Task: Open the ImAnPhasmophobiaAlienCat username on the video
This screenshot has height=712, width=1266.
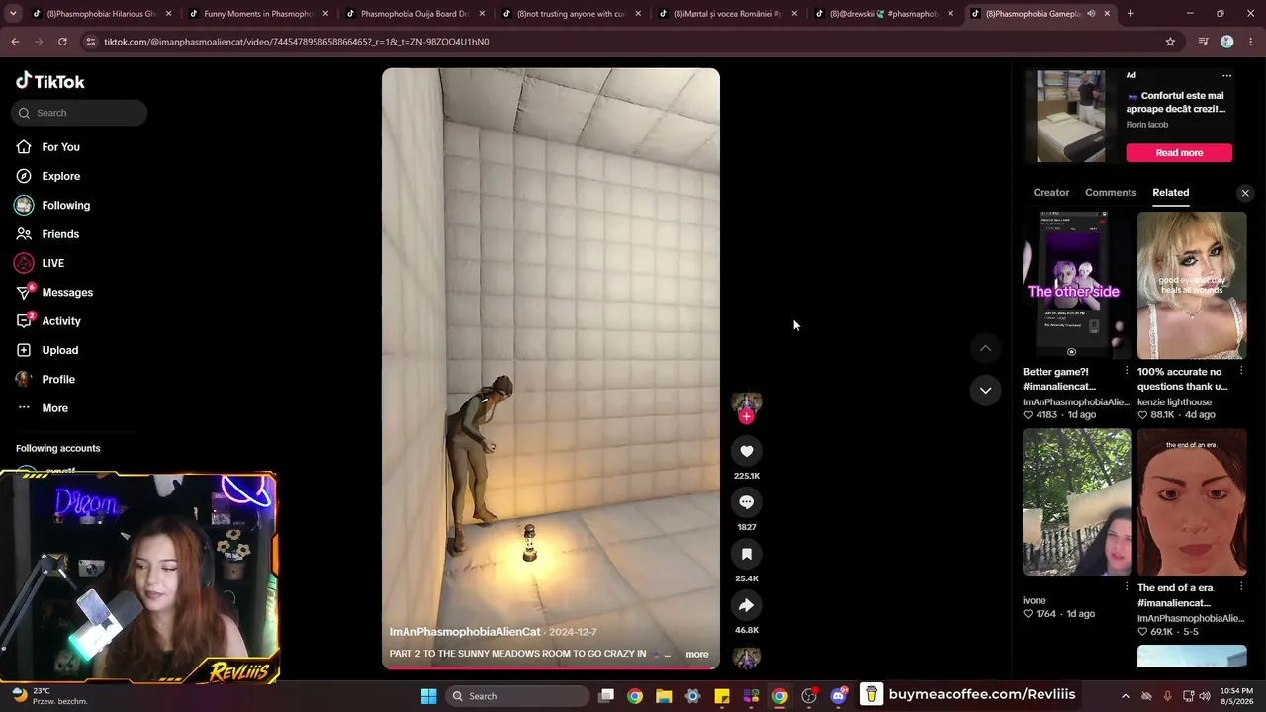Action: tap(465, 632)
